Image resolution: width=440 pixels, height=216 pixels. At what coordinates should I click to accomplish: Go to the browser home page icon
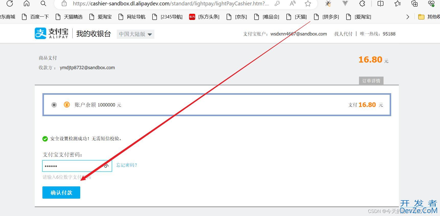pos(27,4)
